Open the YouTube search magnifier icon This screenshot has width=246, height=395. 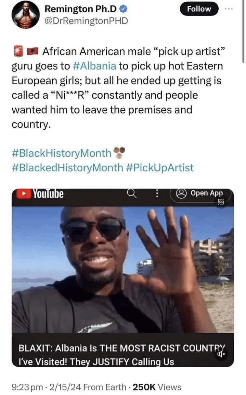tap(131, 194)
